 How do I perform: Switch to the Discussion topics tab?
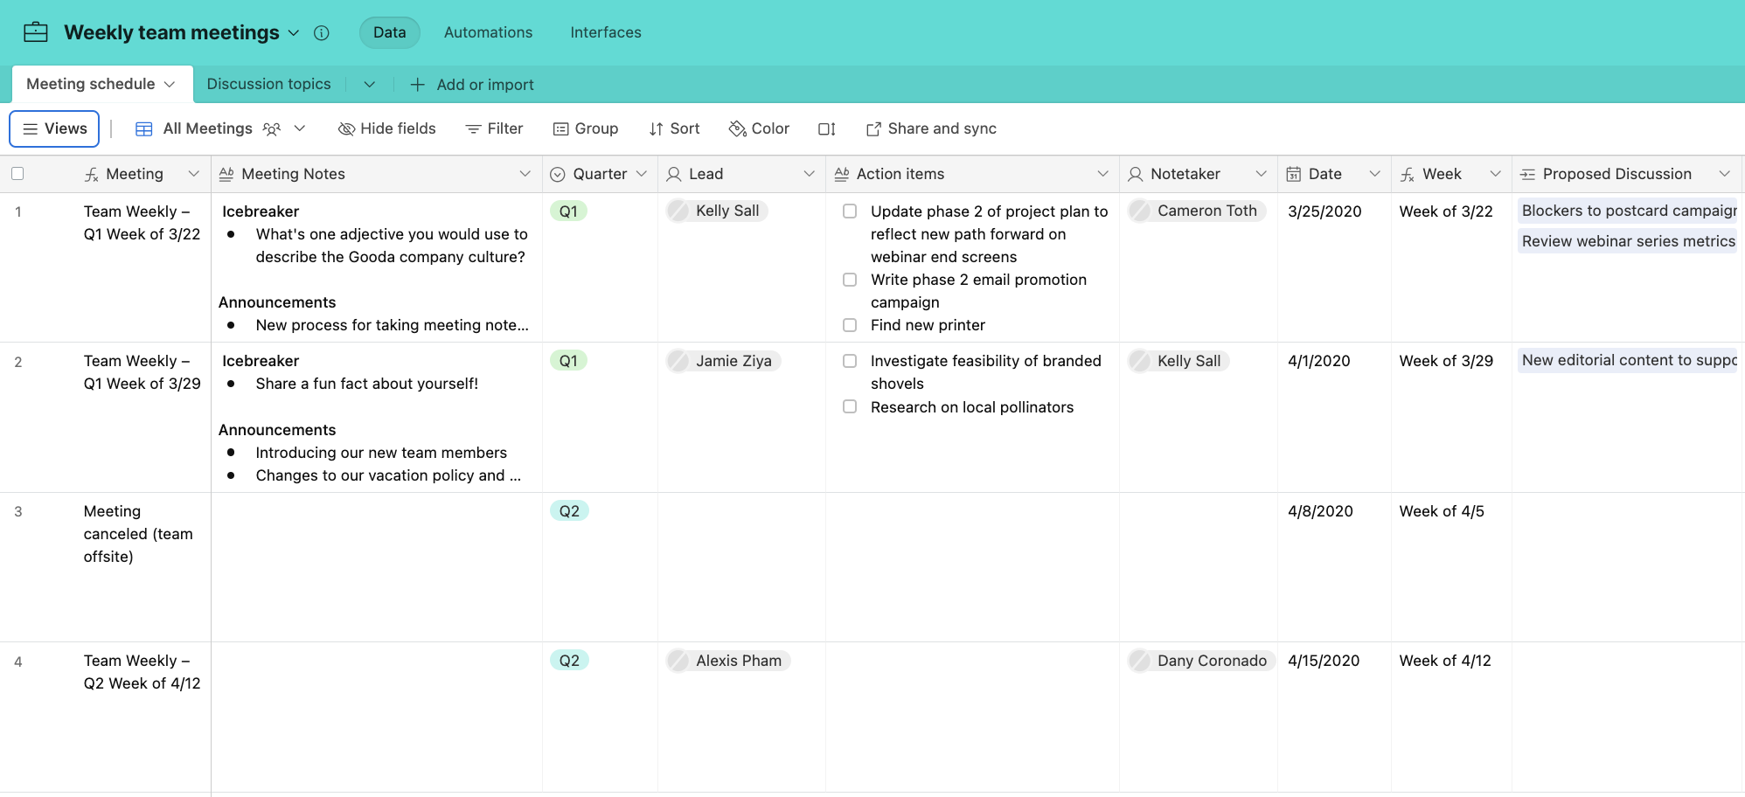(x=268, y=84)
